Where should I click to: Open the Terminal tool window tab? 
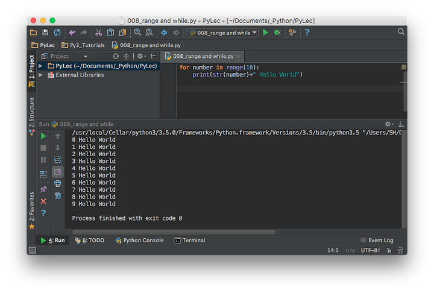[x=190, y=241]
